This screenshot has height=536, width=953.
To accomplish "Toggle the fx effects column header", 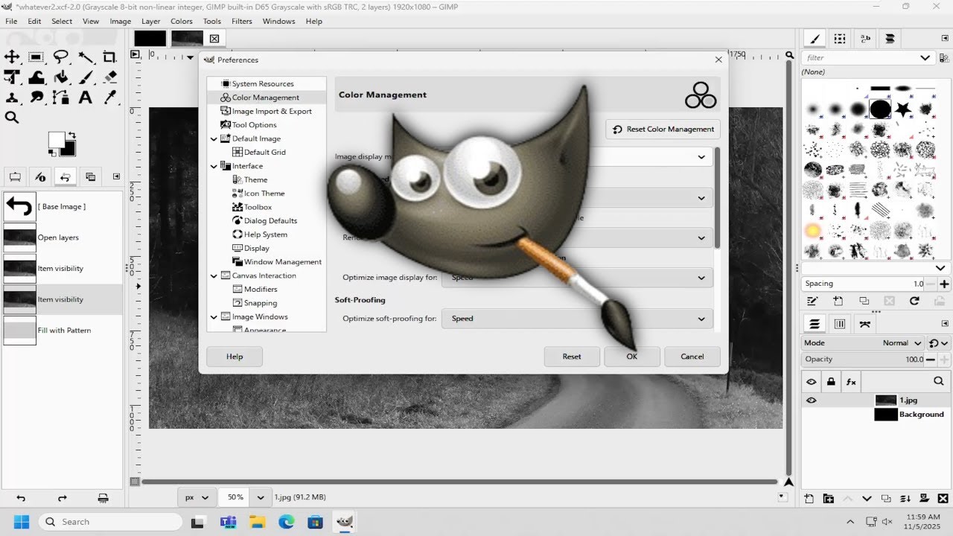I will pyautogui.click(x=851, y=381).
